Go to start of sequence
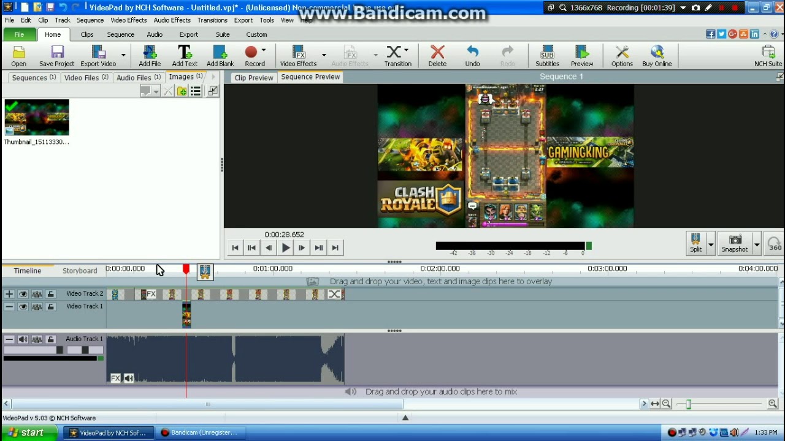 (235, 247)
